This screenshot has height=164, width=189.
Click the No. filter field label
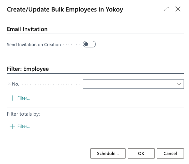coord(16,84)
